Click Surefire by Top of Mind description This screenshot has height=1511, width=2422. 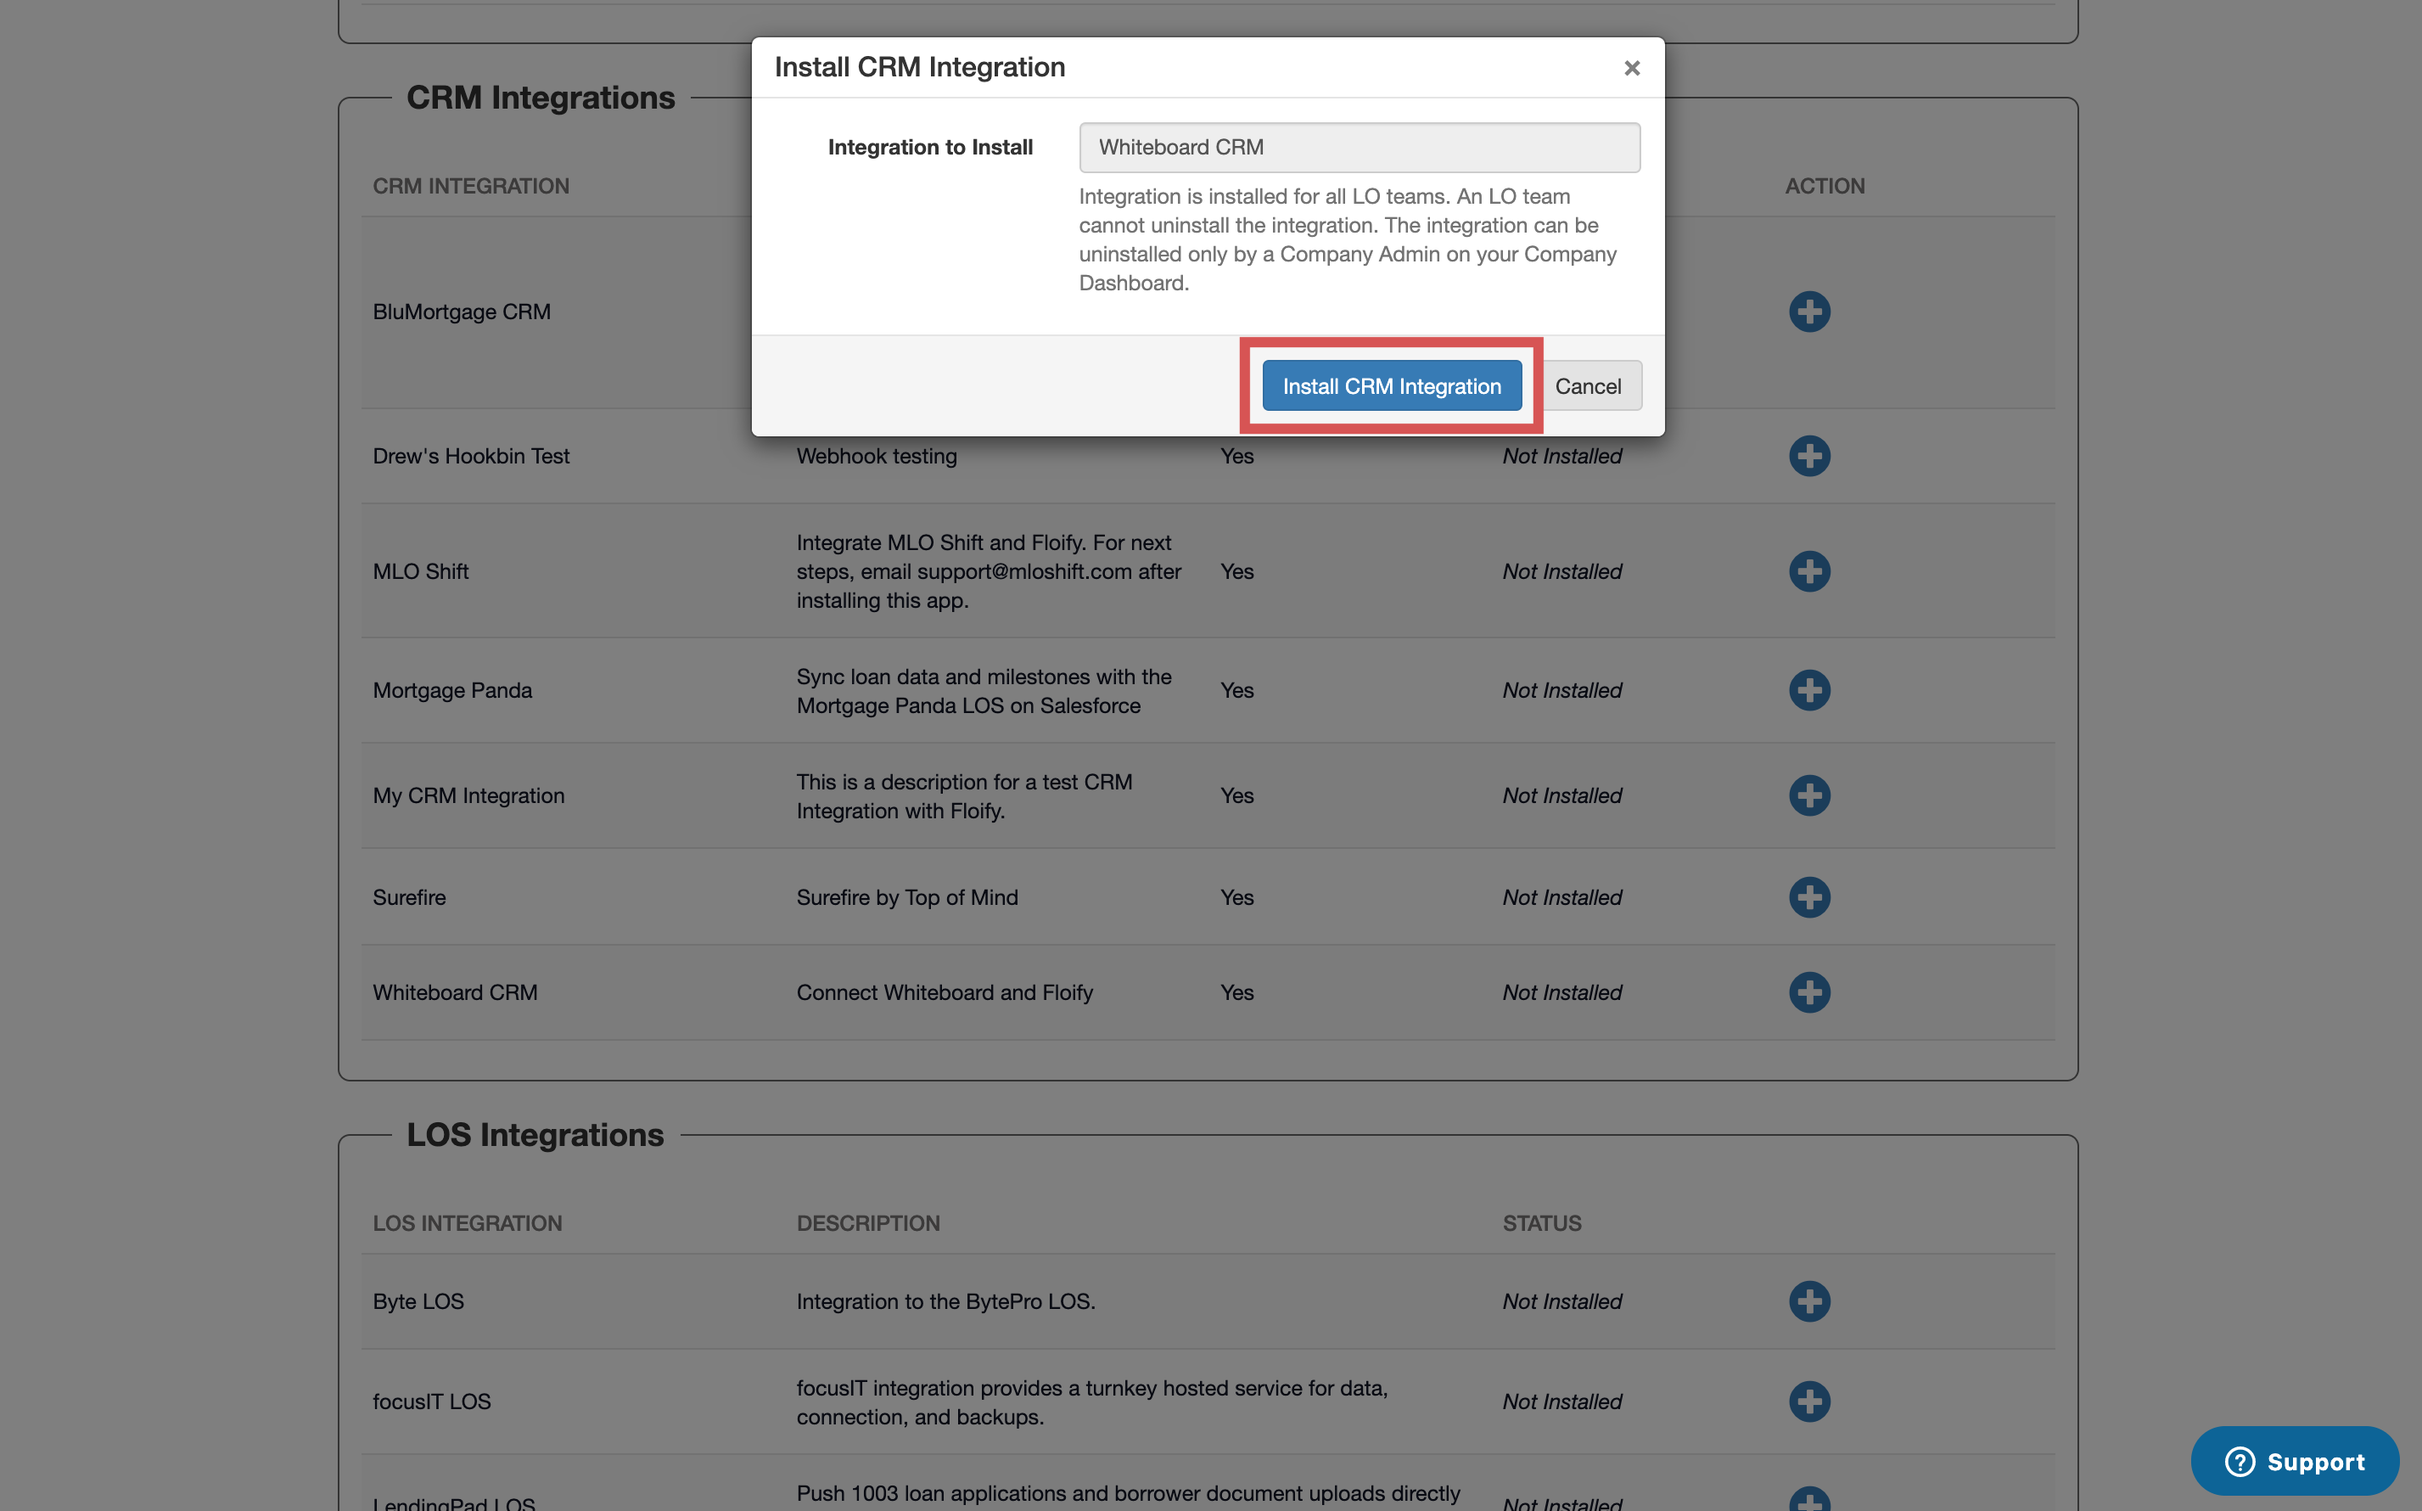click(907, 897)
